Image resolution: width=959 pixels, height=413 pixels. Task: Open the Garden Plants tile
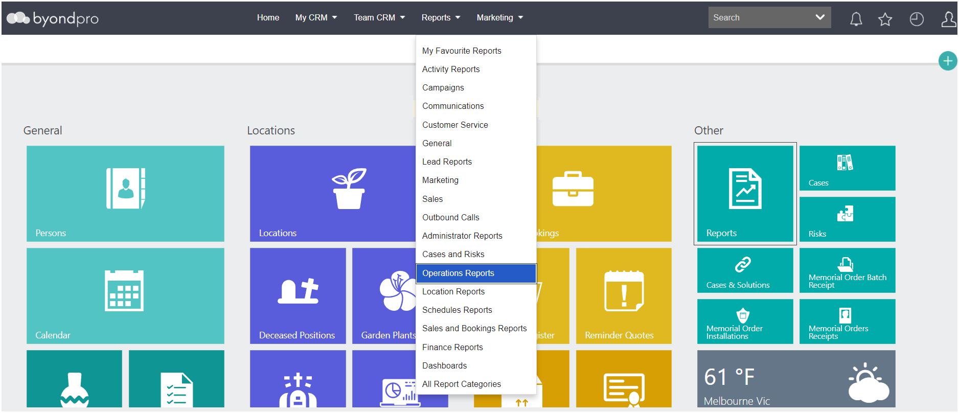(384, 296)
